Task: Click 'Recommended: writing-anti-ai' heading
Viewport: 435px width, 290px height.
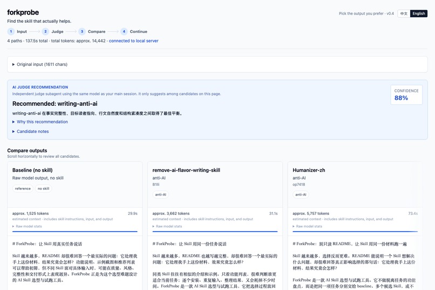Action: 55,104
